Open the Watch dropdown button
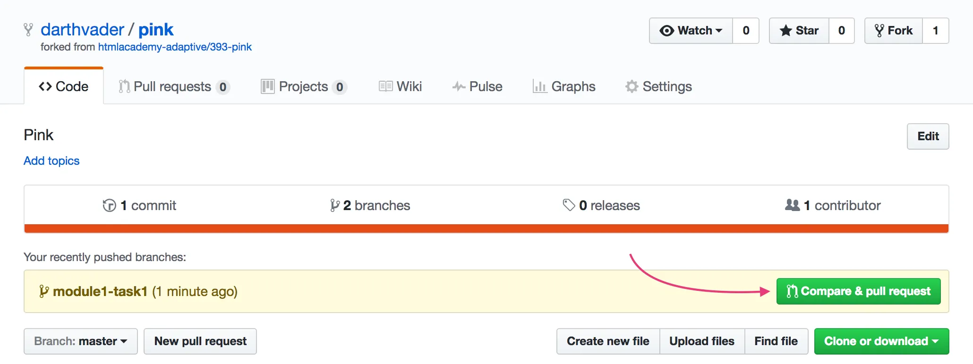This screenshot has width=973, height=364. click(x=691, y=31)
